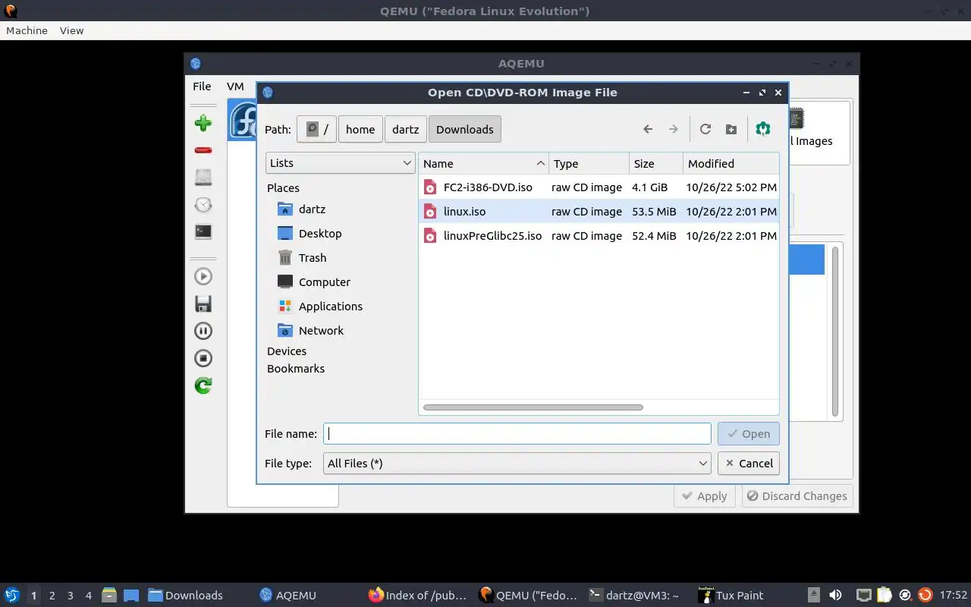971x607 pixels.
Task: Start the VM with the play icon
Action: pyautogui.click(x=203, y=276)
